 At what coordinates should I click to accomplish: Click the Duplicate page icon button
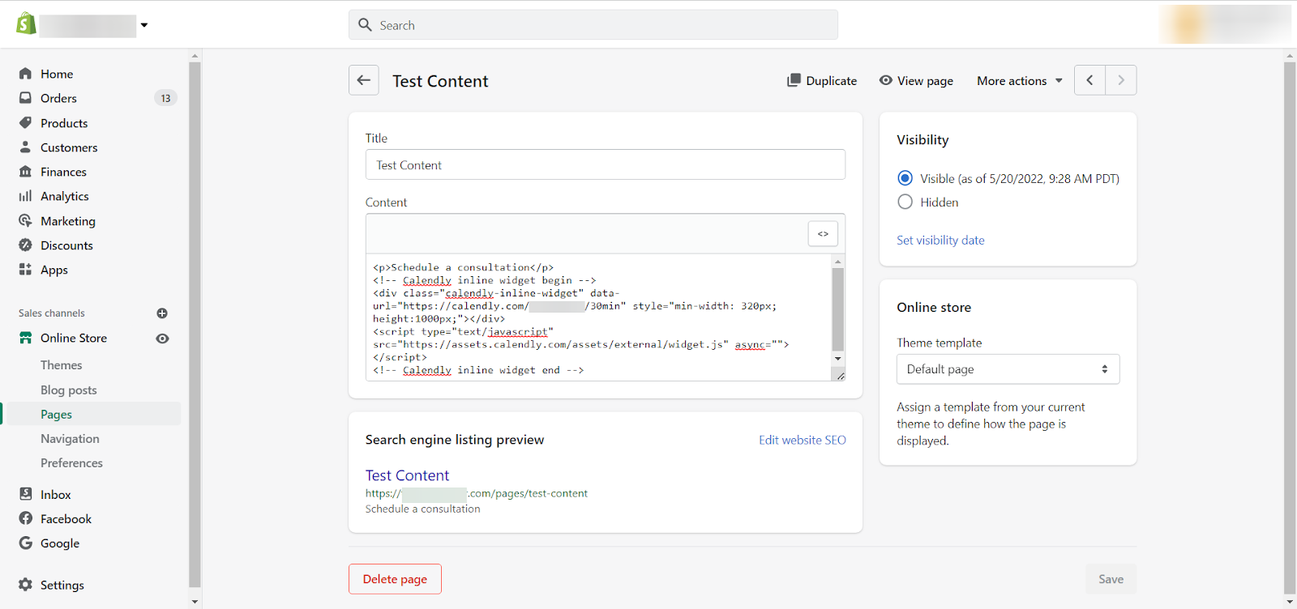point(794,80)
